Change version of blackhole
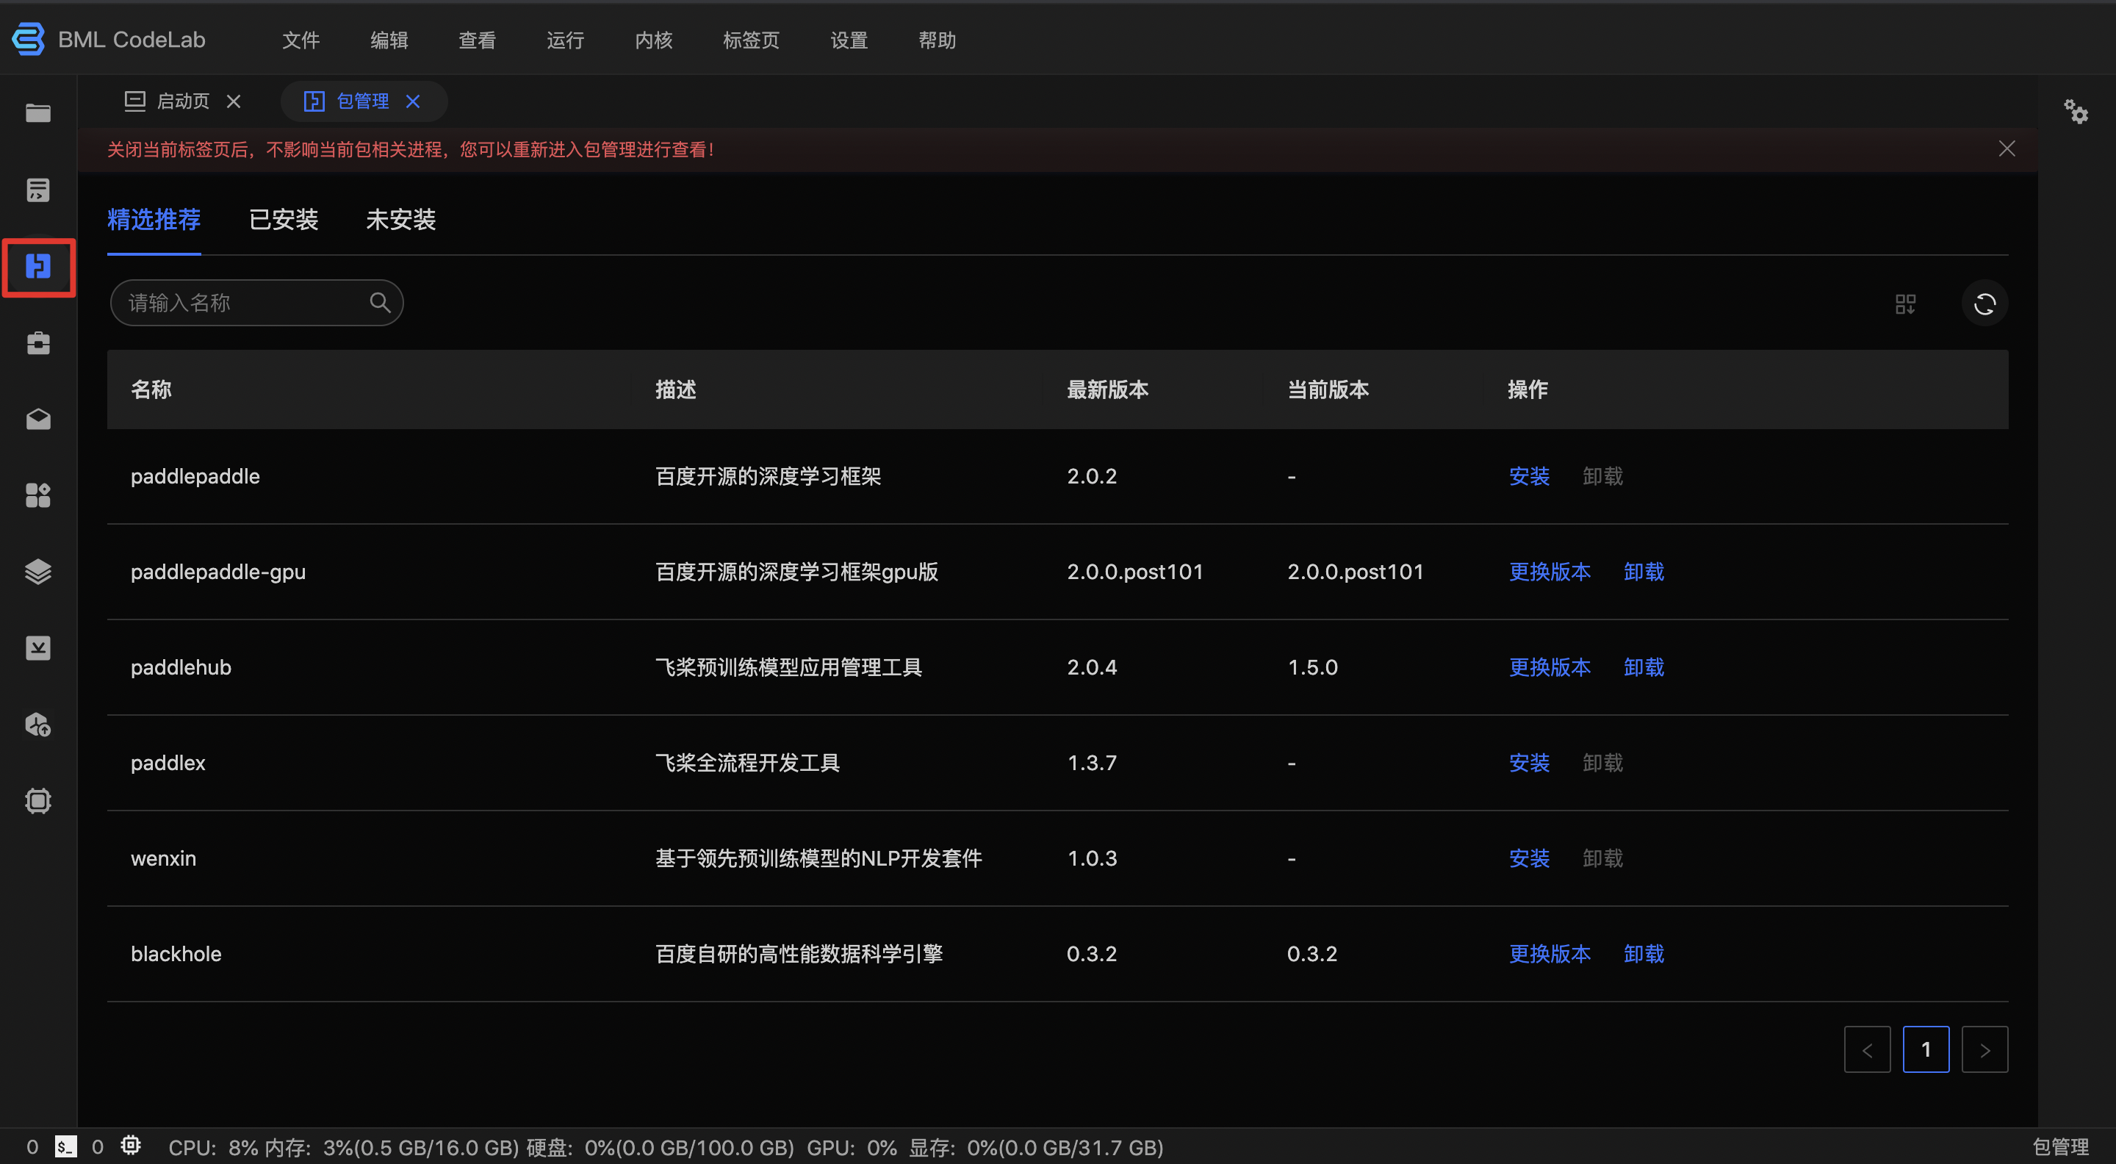The width and height of the screenshot is (2116, 1164). (1550, 954)
